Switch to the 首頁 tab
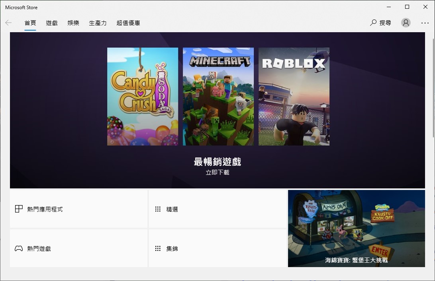The width and height of the screenshot is (435, 281). tap(30, 23)
